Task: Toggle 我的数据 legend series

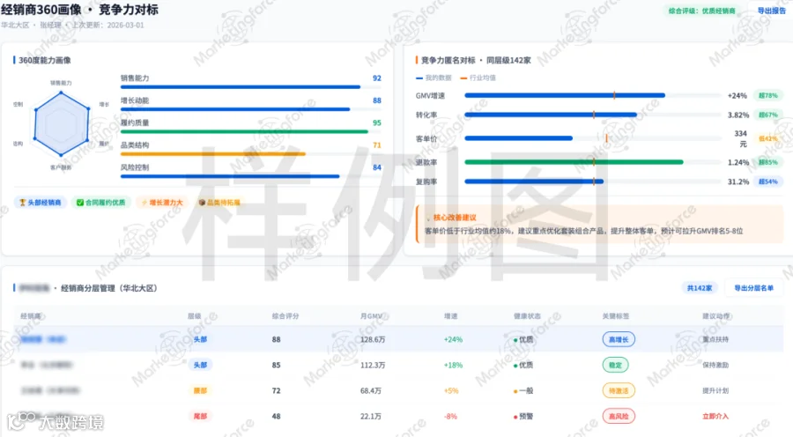Action: tap(434, 78)
